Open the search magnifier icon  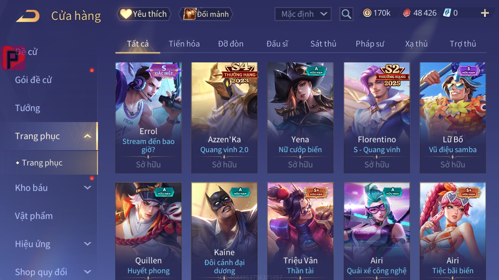[346, 14]
